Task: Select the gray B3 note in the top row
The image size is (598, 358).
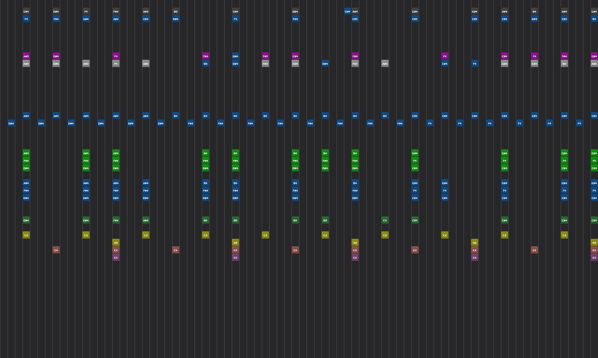Action: coord(175,11)
